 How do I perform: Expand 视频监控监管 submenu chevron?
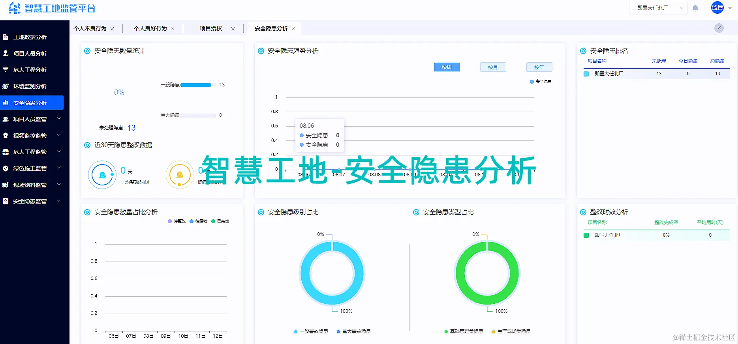tap(59, 135)
